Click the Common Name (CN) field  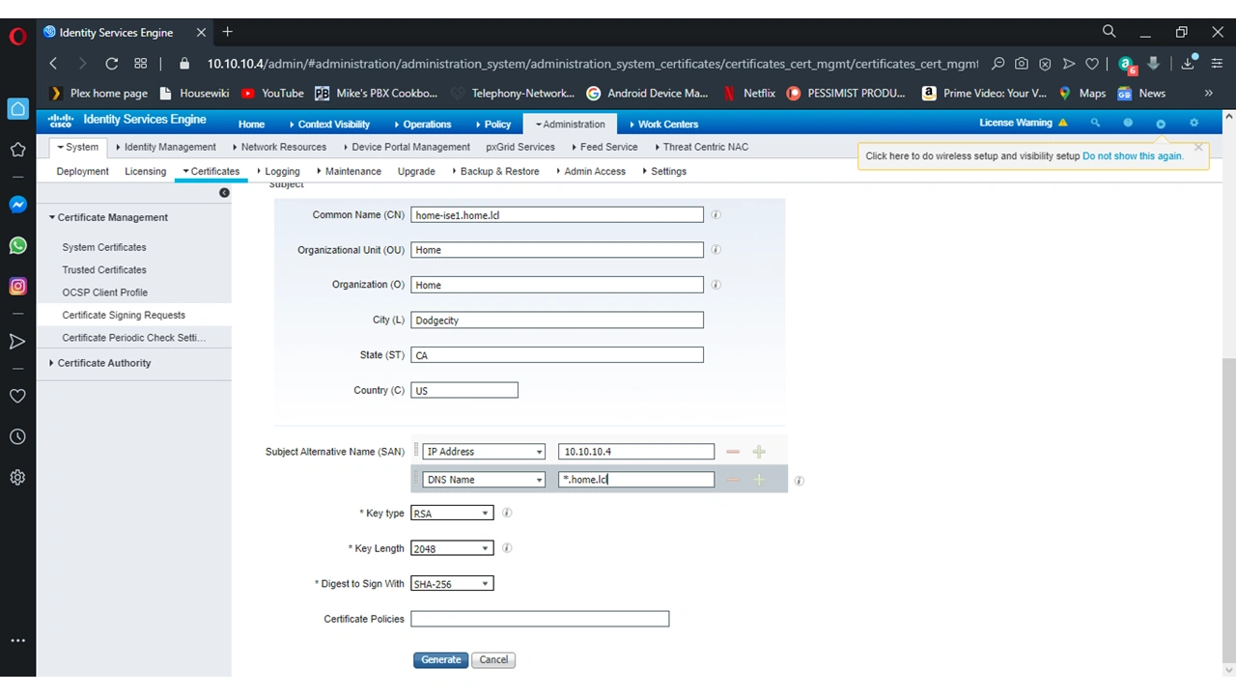[x=557, y=215]
